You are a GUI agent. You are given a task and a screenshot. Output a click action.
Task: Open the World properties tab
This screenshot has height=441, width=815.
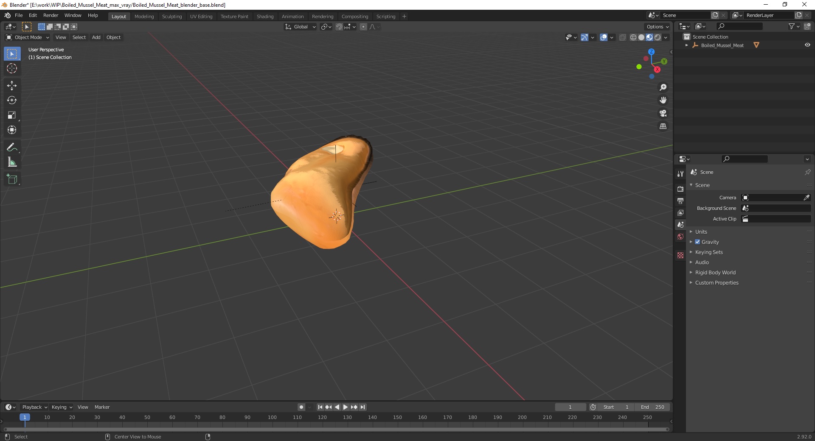tap(680, 237)
